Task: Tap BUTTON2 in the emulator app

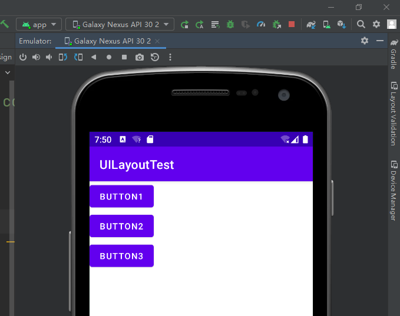Action: click(122, 226)
